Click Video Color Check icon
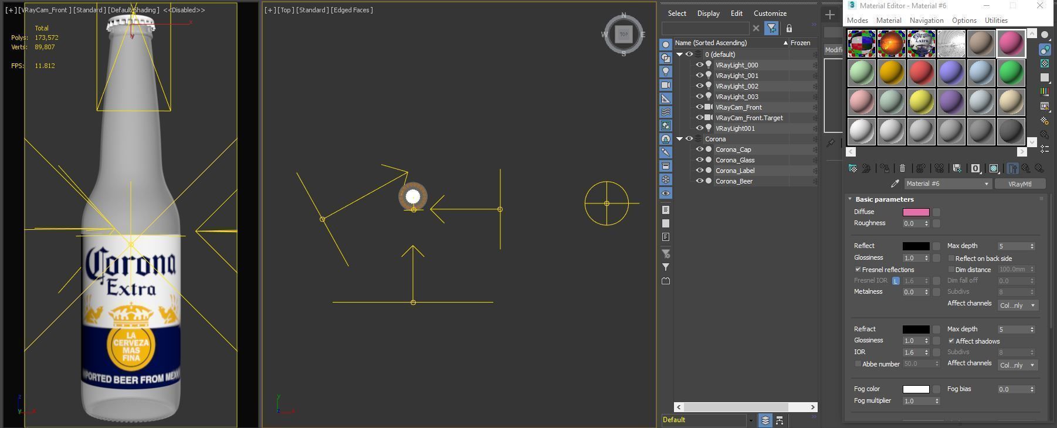Image resolution: width=1057 pixels, height=428 pixels. pyautogui.click(x=1045, y=91)
